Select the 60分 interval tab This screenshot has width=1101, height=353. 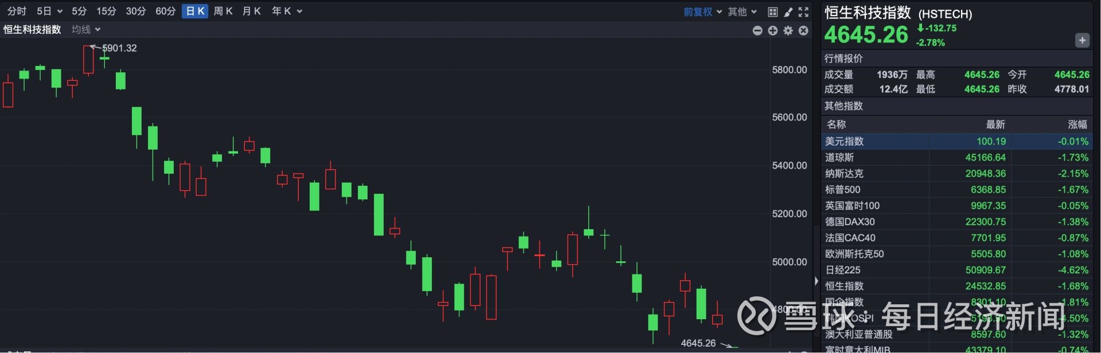pos(165,11)
